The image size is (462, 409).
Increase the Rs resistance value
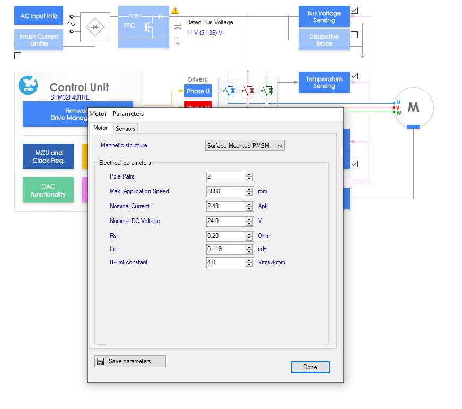coord(249,234)
